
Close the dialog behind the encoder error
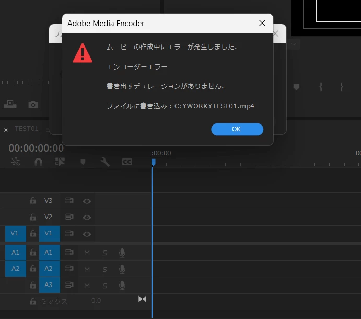276,33
